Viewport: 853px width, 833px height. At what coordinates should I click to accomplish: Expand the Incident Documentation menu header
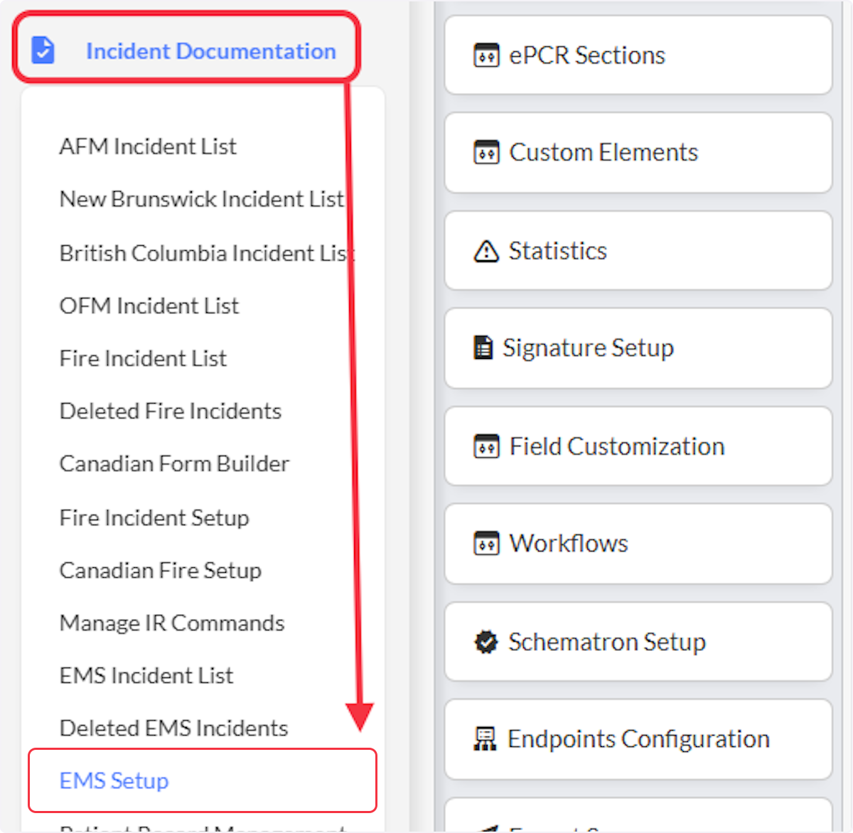coord(186,47)
